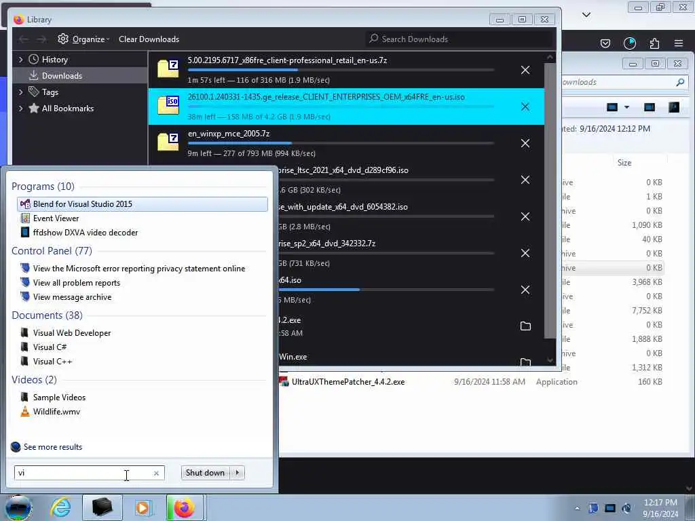Clear the Start menu search box
The image size is (695, 521).
pos(156,473)
